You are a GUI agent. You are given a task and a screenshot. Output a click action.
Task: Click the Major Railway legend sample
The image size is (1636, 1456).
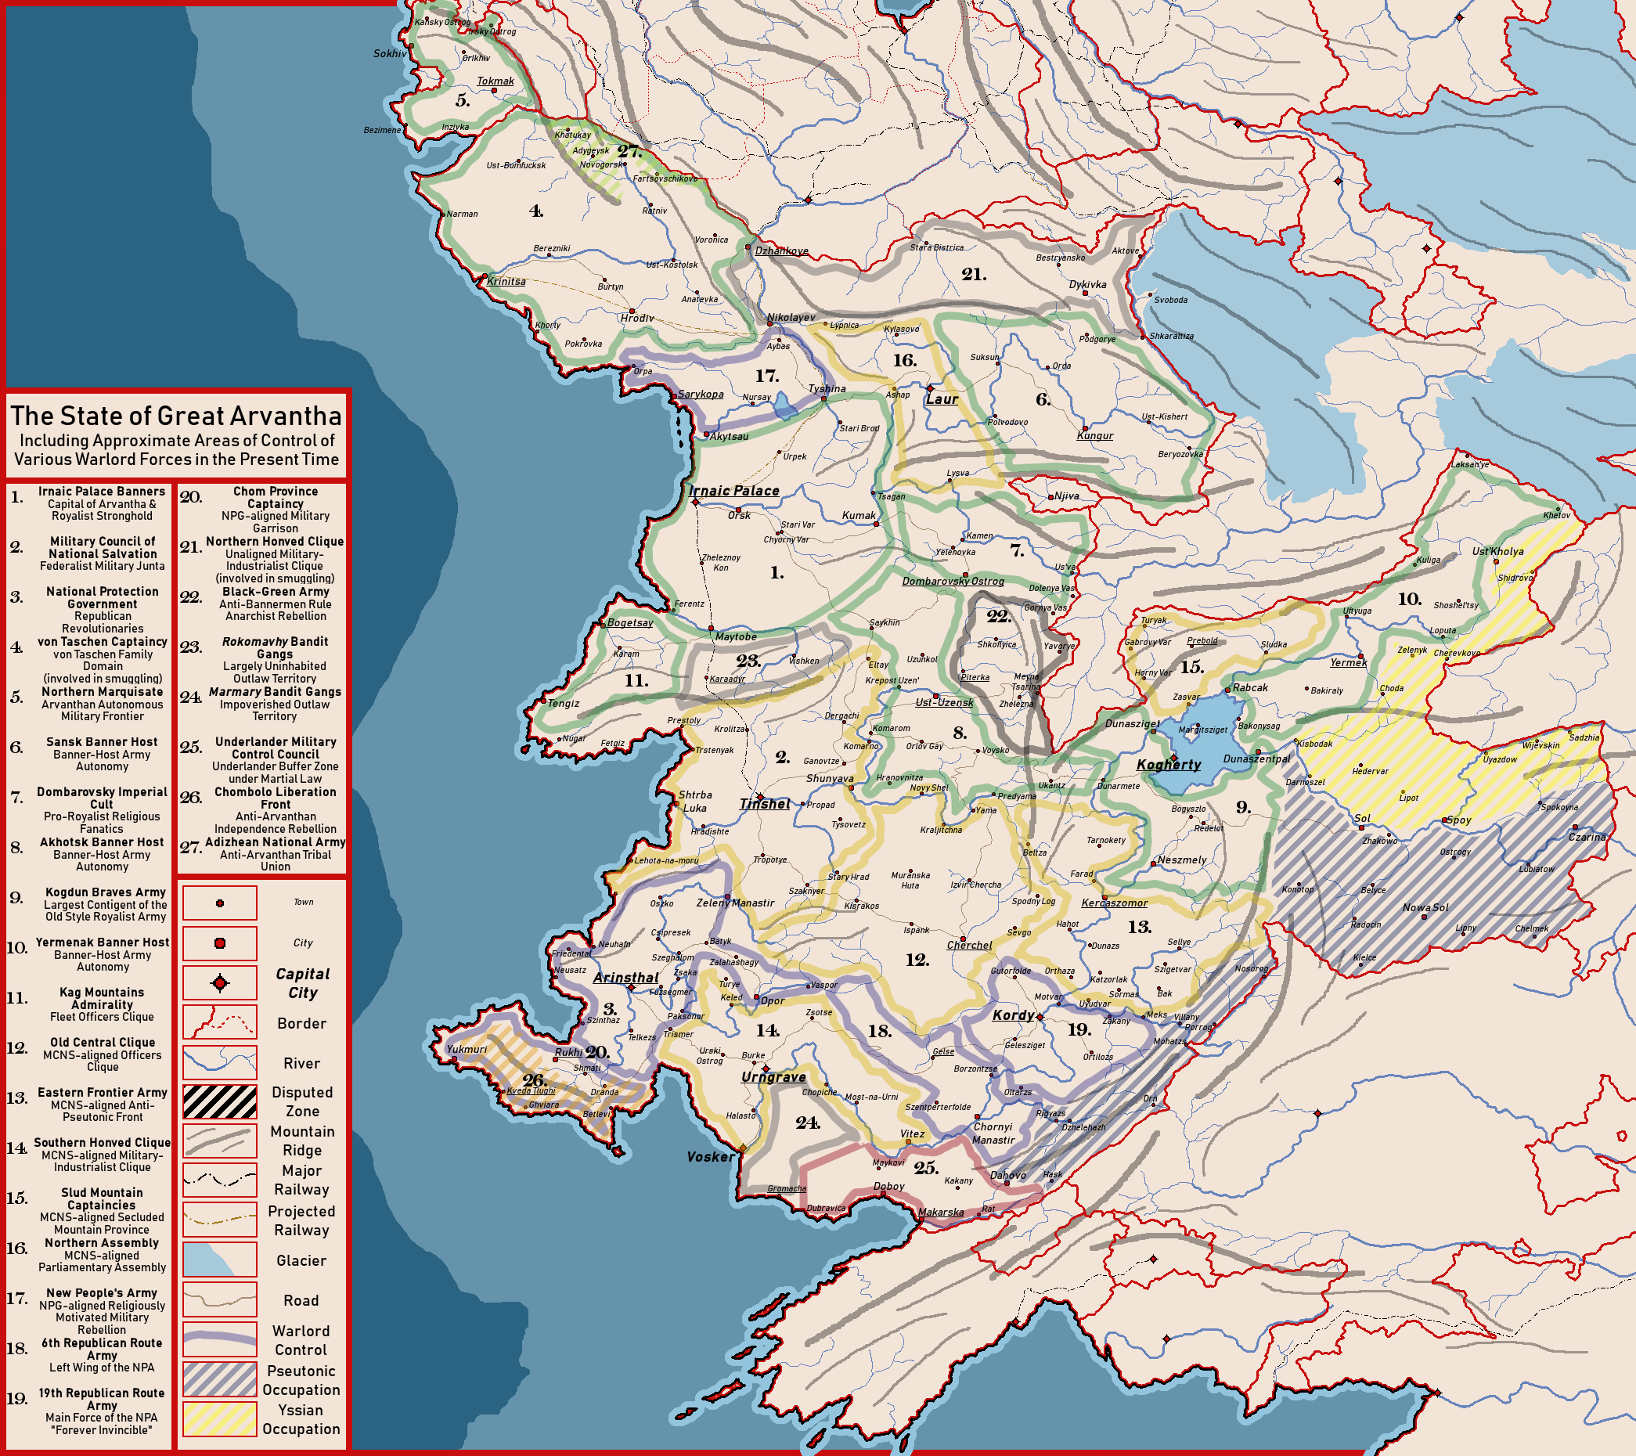click(220, 1180)
